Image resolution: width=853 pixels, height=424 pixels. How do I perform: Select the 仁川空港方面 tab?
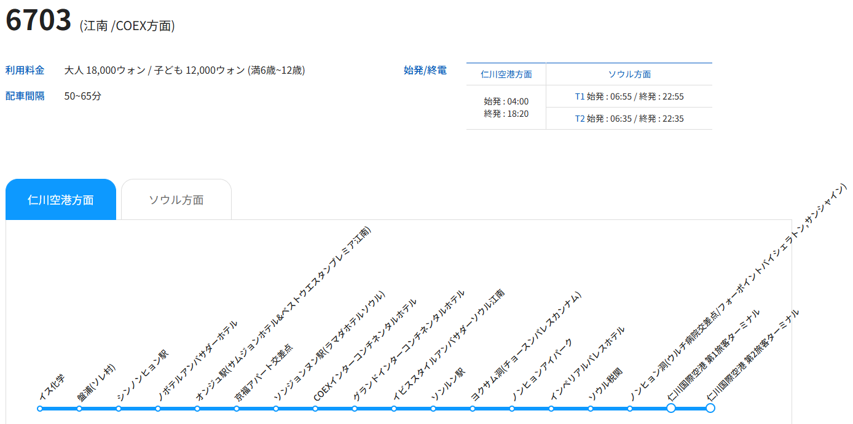(x=61, y=200)
